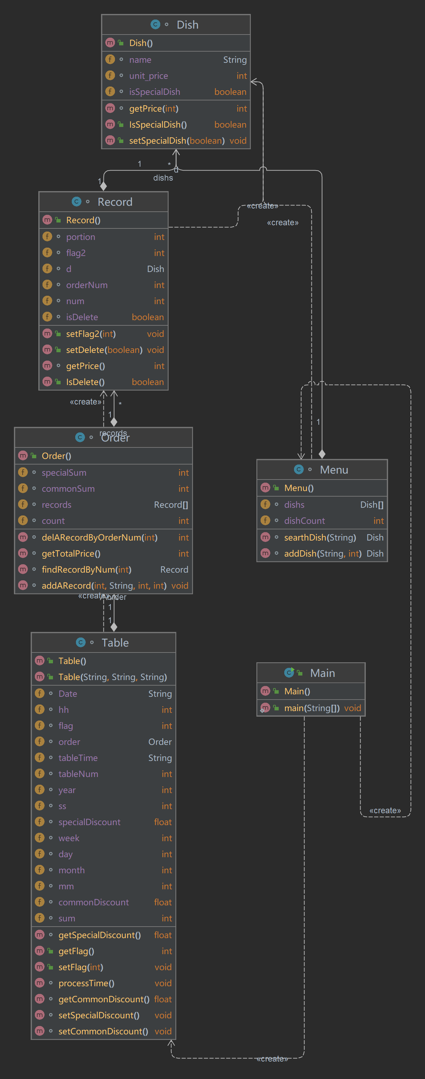
Task: Click the field icon beside records in Order
Action: click(x=23, y=504)
